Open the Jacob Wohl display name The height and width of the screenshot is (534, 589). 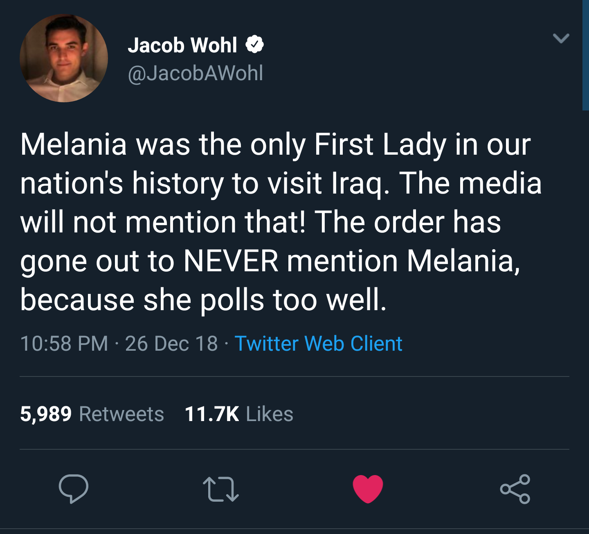(x=182, y=45)
